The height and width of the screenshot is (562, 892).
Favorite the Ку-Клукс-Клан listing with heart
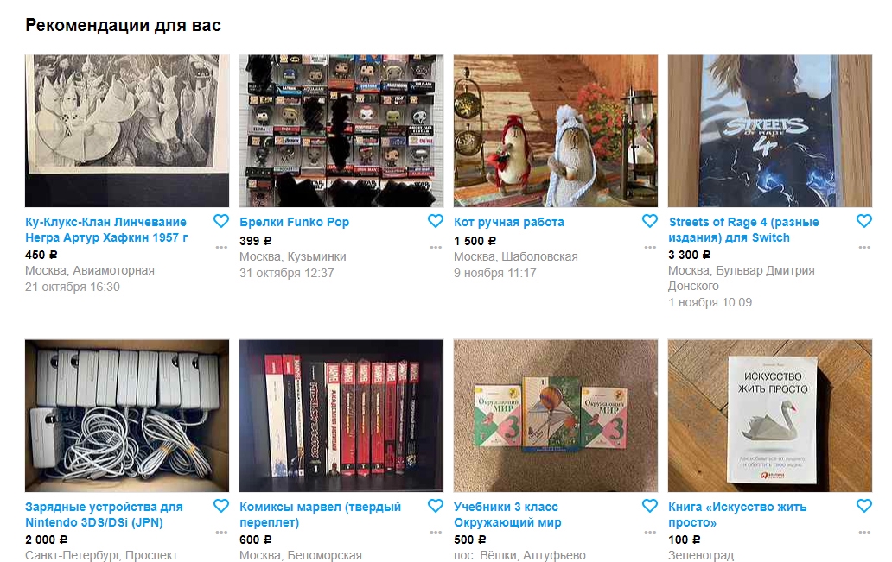(220, 221)
